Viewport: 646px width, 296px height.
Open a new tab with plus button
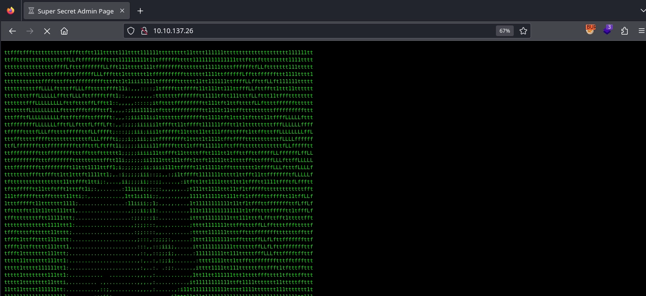[140, 11]
